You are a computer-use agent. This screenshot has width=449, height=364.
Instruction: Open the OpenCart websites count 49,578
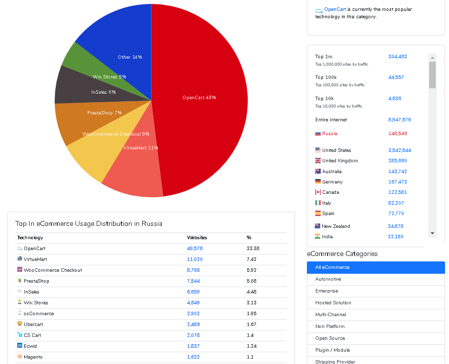(195, 249)
